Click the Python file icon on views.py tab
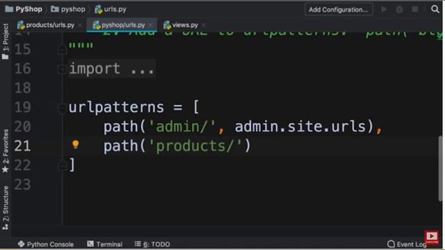 167,25
